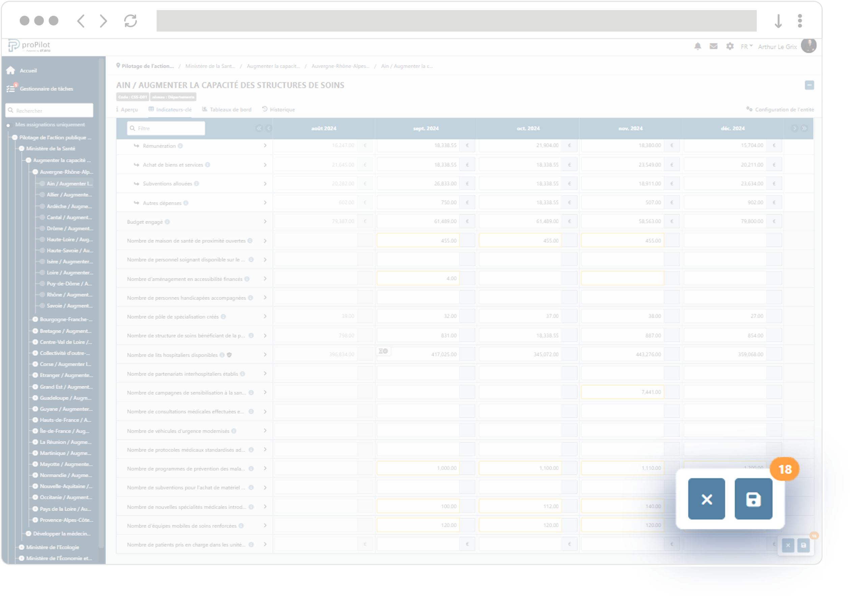
Task: Click the notifications bell icon
Action: point(697,47)
